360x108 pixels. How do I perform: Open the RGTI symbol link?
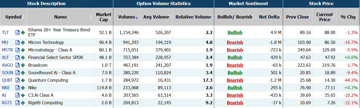[x=7, y=103]
